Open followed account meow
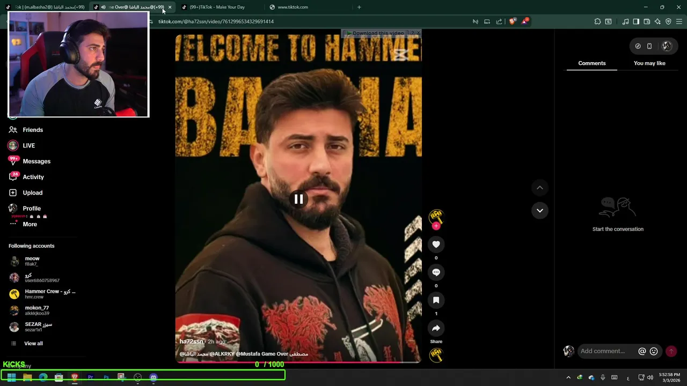 (x=32, y=261)
